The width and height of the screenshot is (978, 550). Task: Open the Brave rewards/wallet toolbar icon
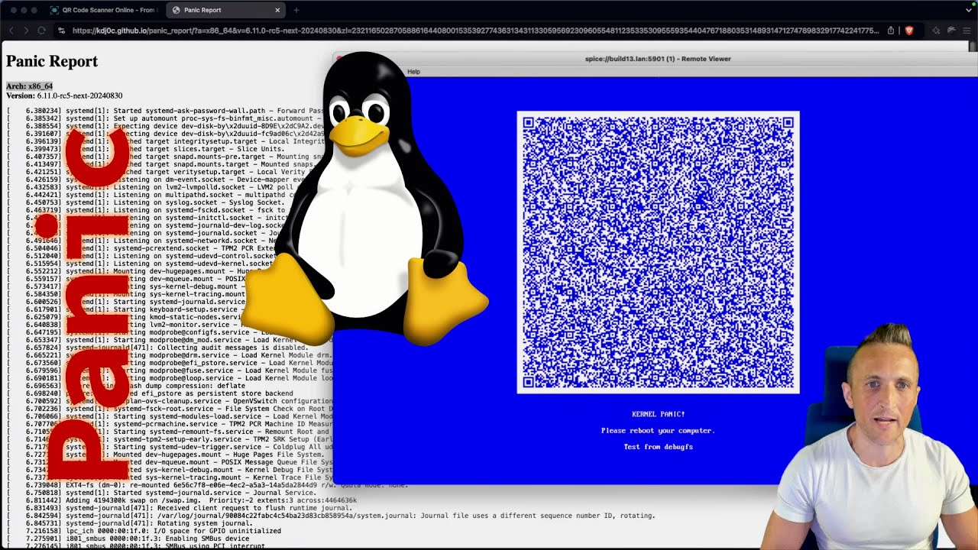coord(952,31)
